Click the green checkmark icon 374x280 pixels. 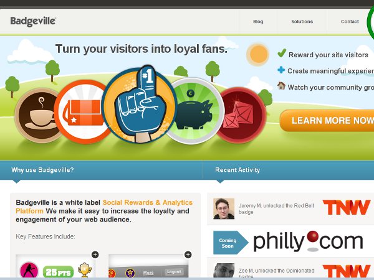[x=282, y=53]
